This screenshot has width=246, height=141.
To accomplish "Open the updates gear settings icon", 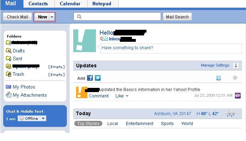I will tap(235, 78).
